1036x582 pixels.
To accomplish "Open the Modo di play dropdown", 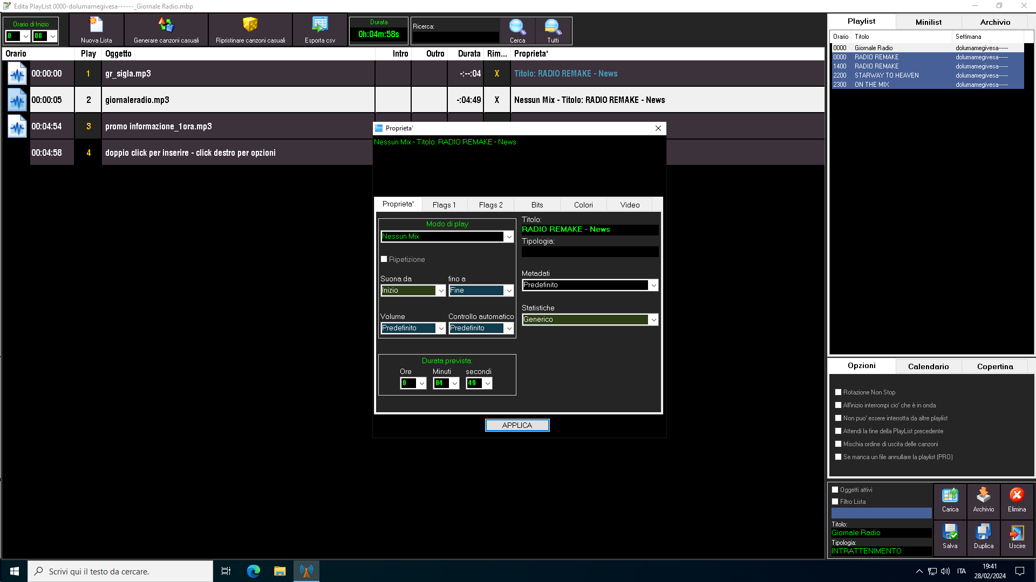I will click(508, 237).
